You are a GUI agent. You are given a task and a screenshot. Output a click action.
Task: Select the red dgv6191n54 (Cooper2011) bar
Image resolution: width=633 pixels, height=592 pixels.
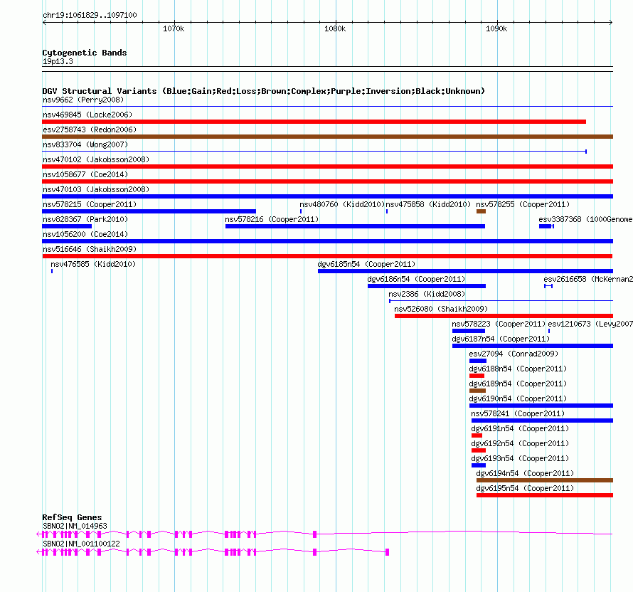(477, 435)
